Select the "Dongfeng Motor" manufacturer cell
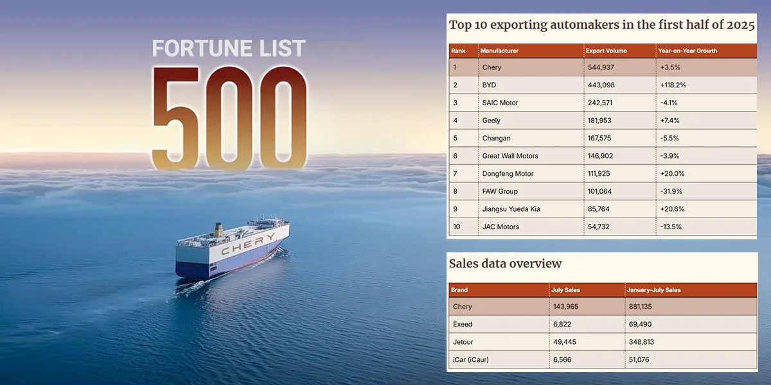This screenshot has height=385, width=771. 508,173
